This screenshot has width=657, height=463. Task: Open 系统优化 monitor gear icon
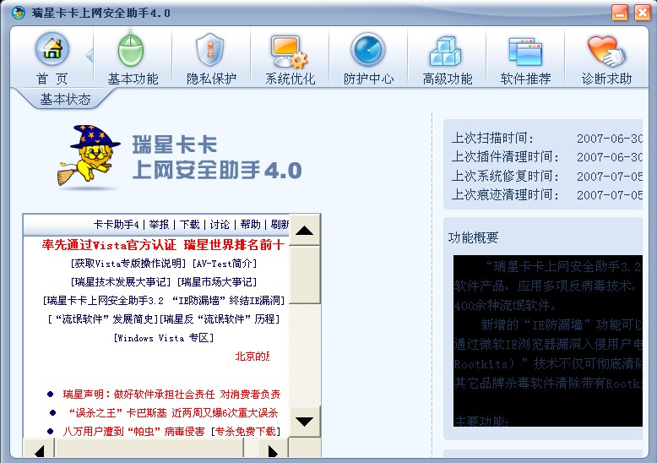point(289,52)
